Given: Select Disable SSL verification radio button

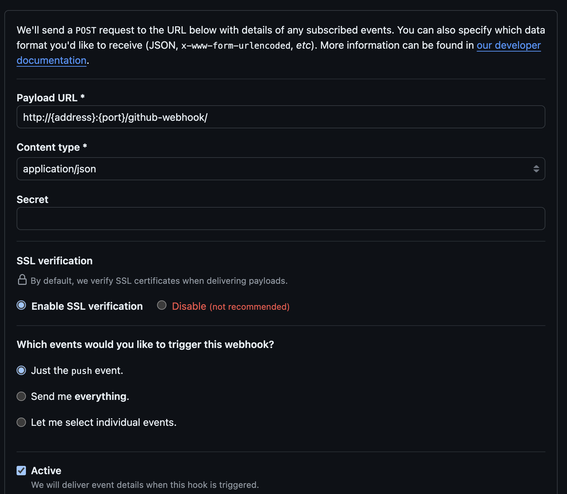Looking at the screenshot, I should click(162, 305).
